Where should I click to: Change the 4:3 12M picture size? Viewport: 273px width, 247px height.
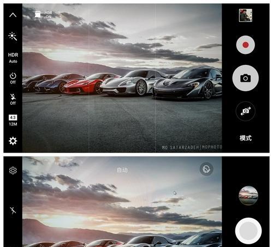13,121
